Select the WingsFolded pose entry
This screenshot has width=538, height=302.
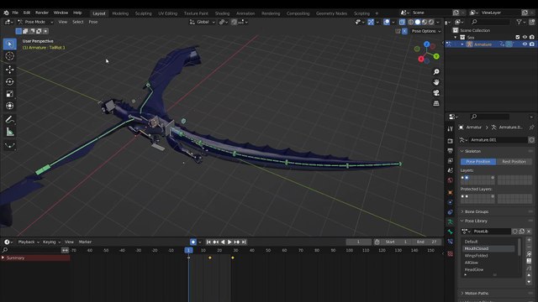tap(477, 255)
